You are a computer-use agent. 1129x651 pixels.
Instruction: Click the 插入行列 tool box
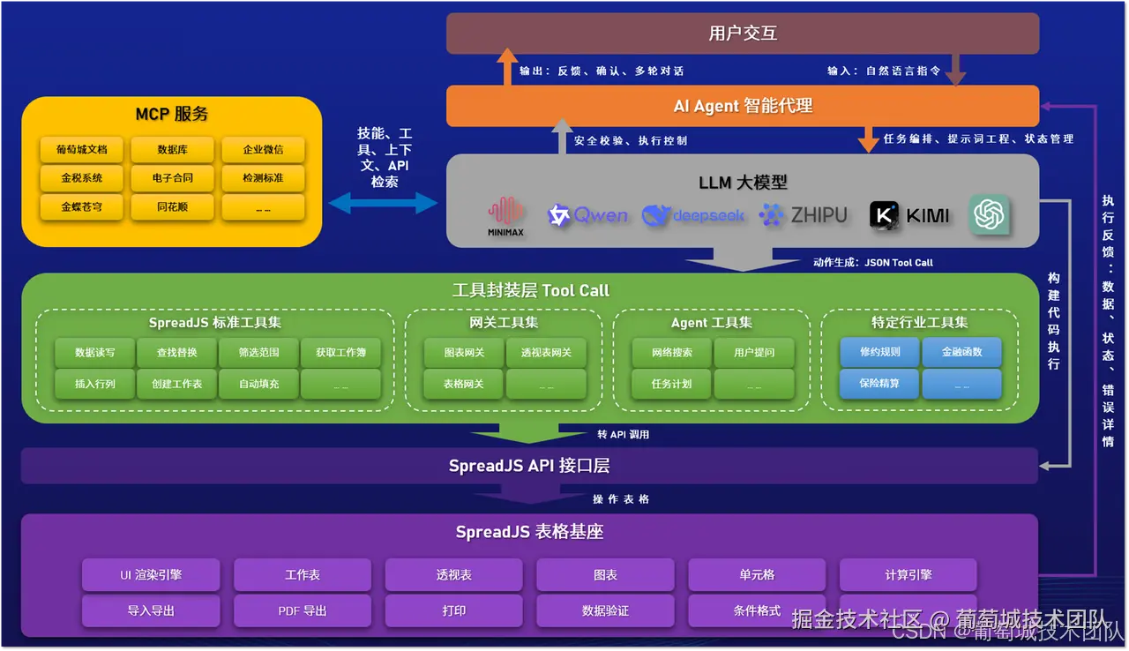pyautogui.click(x=94, y=384)
